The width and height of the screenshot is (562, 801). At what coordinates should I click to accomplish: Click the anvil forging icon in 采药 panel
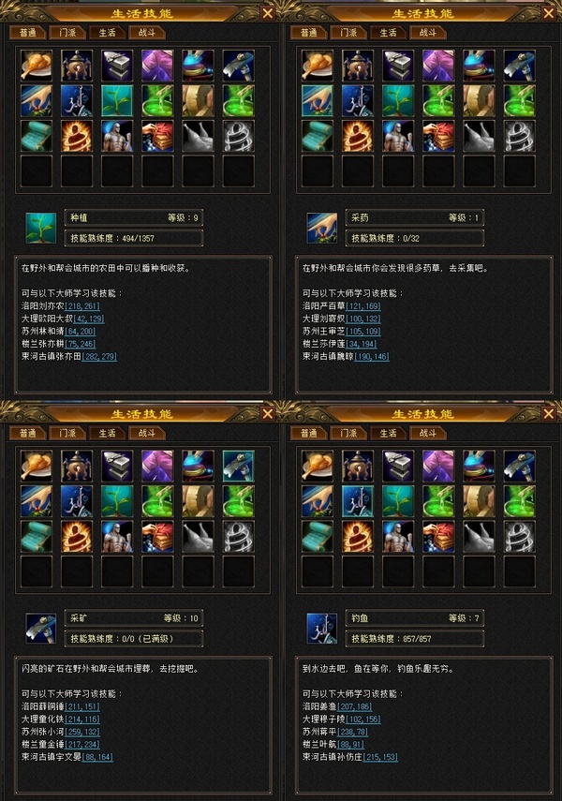(398, 66)
